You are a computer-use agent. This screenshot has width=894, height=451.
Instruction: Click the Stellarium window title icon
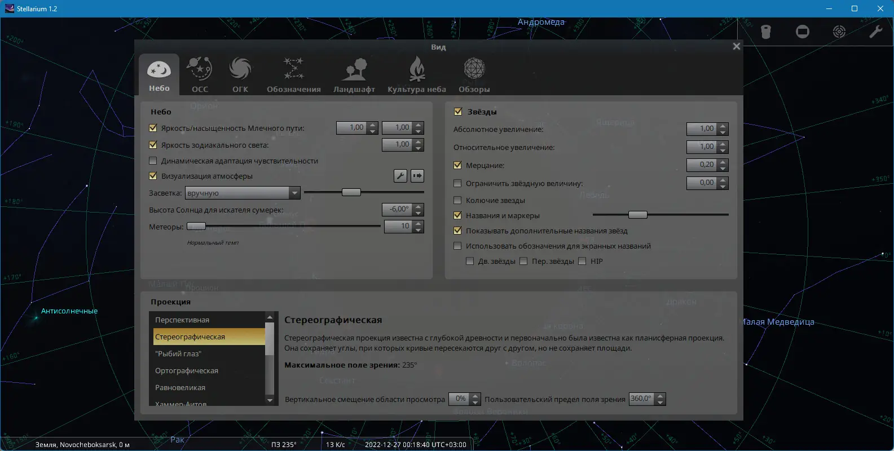click(x=9, y=8)
